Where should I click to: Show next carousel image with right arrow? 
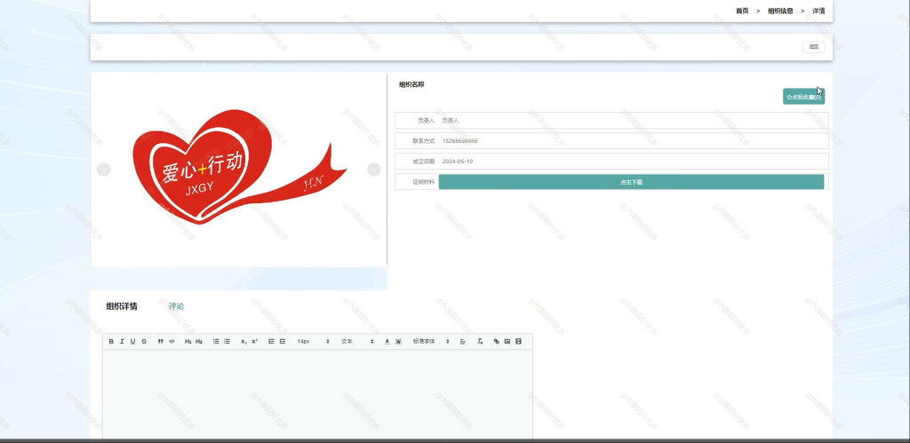(374, 170)
